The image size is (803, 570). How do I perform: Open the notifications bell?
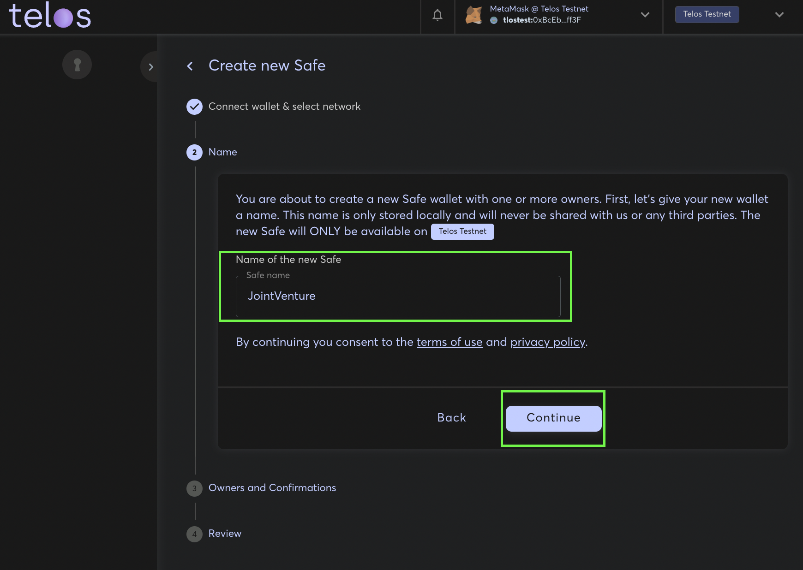tap(437, 15)
